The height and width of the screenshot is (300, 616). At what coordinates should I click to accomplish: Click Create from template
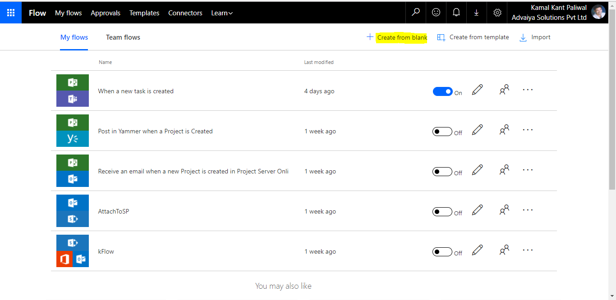tap(473, 37)
